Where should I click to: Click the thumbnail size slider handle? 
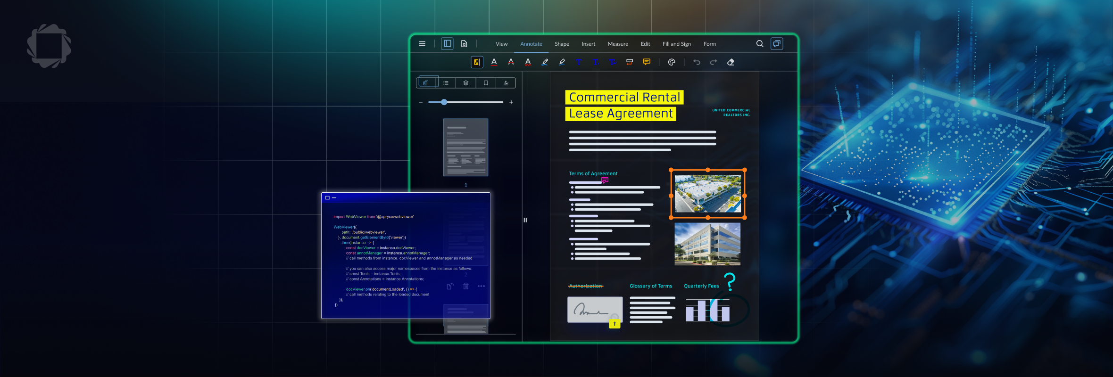444,102
